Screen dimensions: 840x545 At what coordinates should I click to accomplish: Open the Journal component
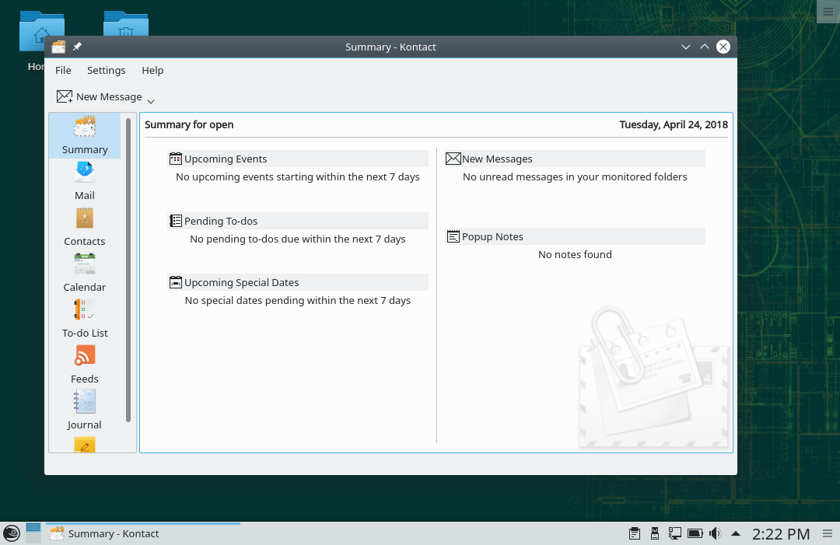[x=84, y=410]
